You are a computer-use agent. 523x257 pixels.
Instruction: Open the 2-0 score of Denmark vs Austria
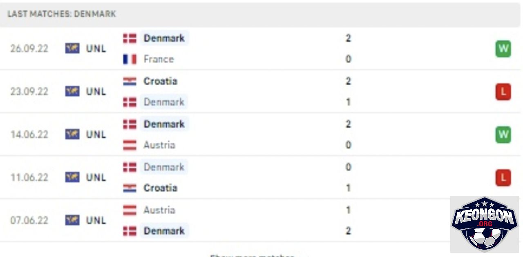(x=348, y=135)
